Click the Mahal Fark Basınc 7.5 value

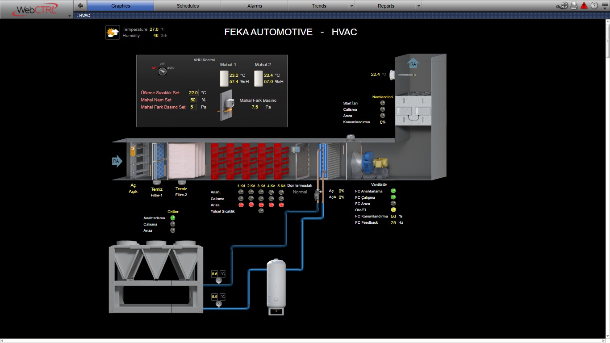[255, 107]
